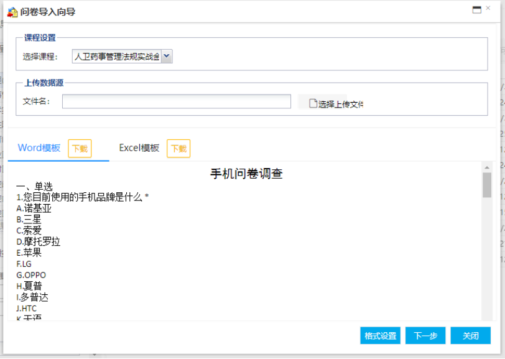Viewport: 505px width, 359px height.
Task: Click the question line 您目前使用的手机品牌是什么
Action: [83, 197]
